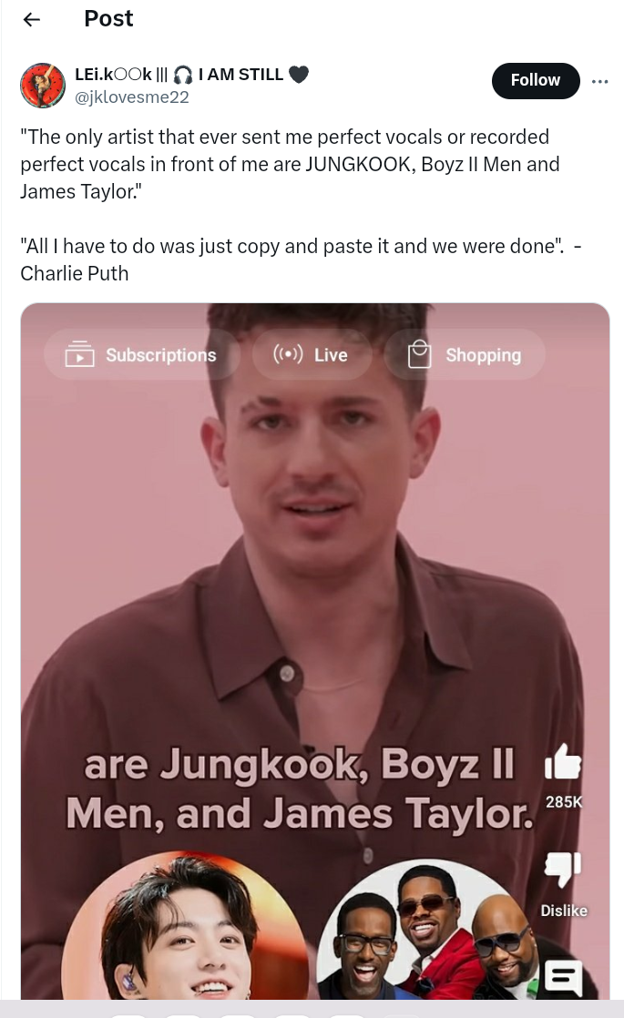The height and width of the screenshot is (1018, 624).
Task: Select the Live tab label
Action: pos(331,355)
